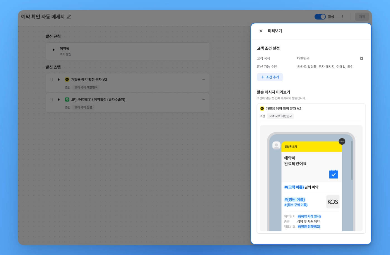Collapse the 미리보기 panel with the double chevron
The image size is (390, 255).
[x=261, y=31]
